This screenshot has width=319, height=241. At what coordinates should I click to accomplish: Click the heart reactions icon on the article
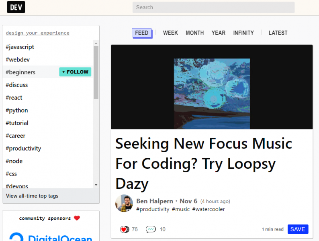[x=125, y=229]
